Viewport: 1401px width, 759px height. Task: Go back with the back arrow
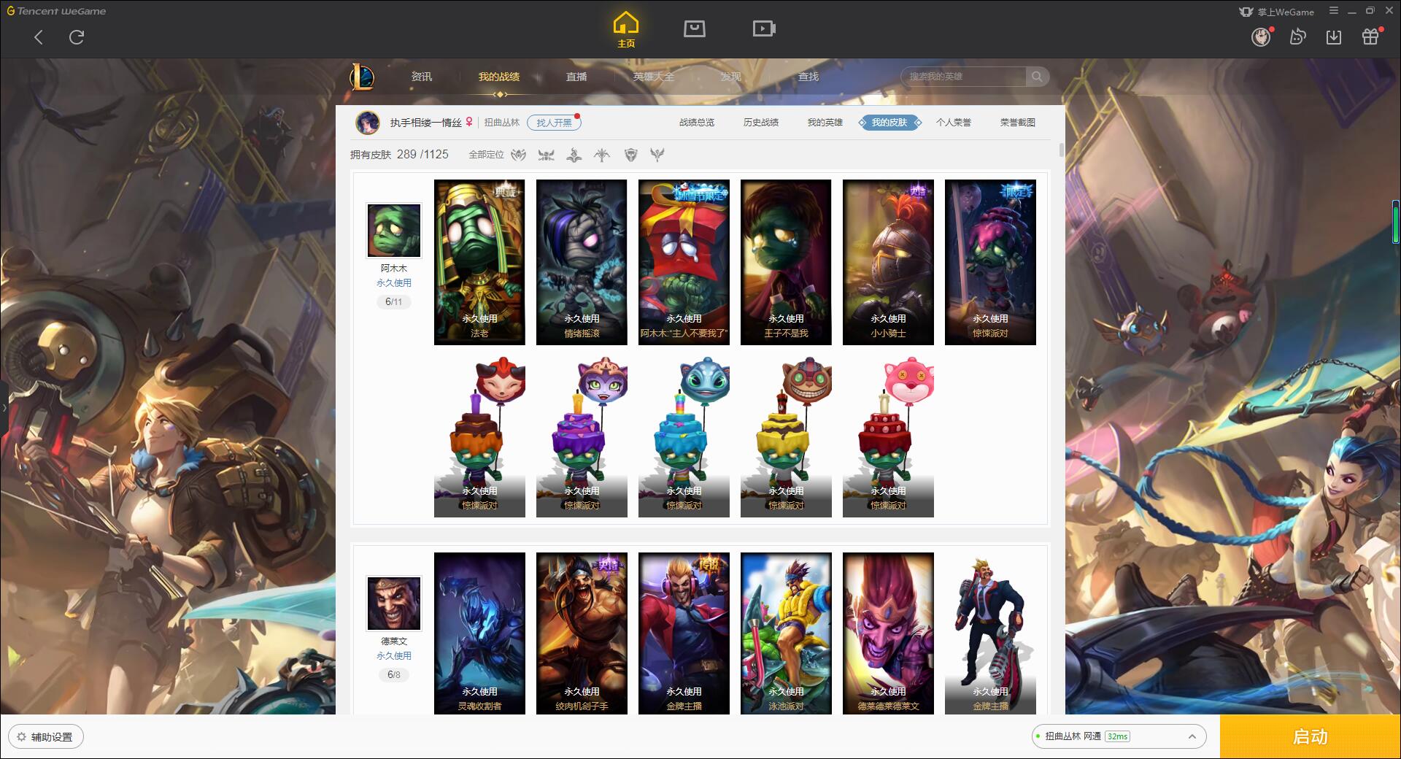coord(39,37)
